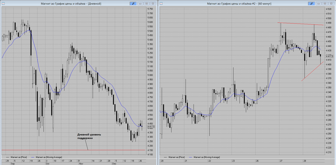The width and height of the screenshot is (336, 165).
Task: Click the 4 417,5 current price tag on the 60 минут chart
Action: (x=329, y=56)
